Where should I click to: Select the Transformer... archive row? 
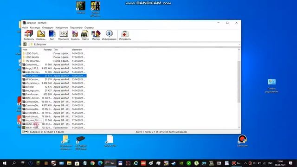(54, 94)
